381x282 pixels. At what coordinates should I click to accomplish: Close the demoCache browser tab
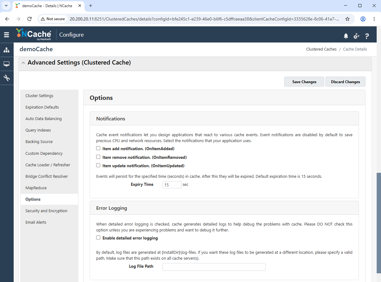point(79,6)
